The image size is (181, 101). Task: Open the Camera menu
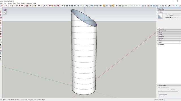coord(10,3)
